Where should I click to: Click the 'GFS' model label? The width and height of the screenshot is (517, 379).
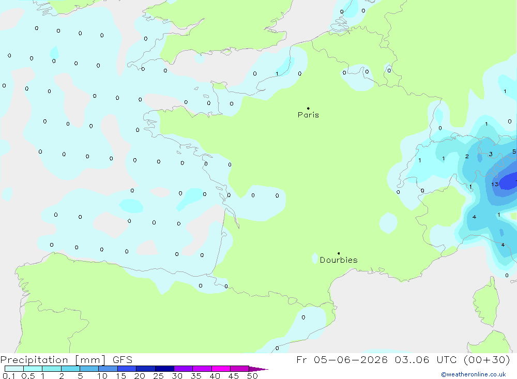[x=123, y=360]
